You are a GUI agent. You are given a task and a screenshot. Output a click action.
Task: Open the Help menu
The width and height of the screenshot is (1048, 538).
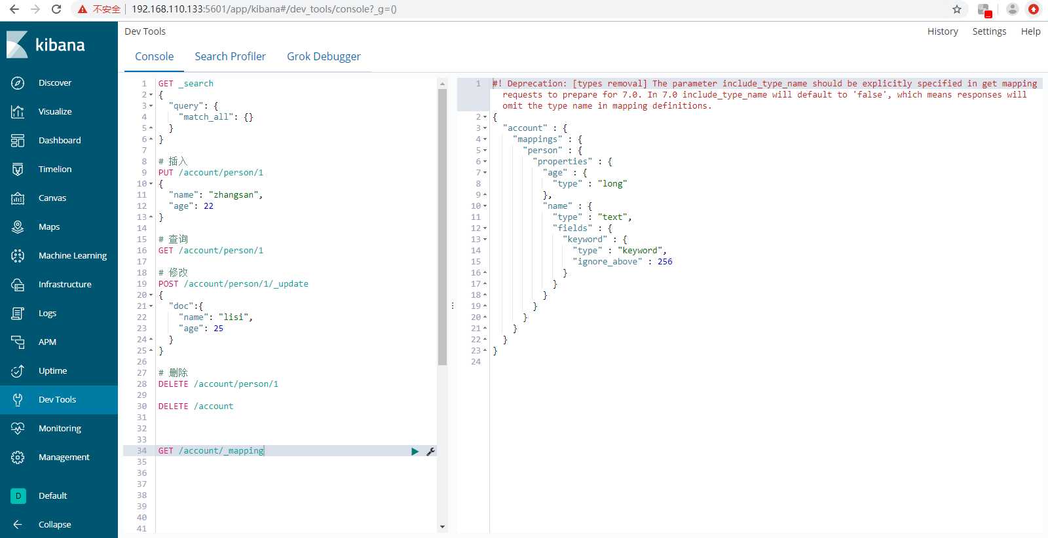(x=1030, y=31)
